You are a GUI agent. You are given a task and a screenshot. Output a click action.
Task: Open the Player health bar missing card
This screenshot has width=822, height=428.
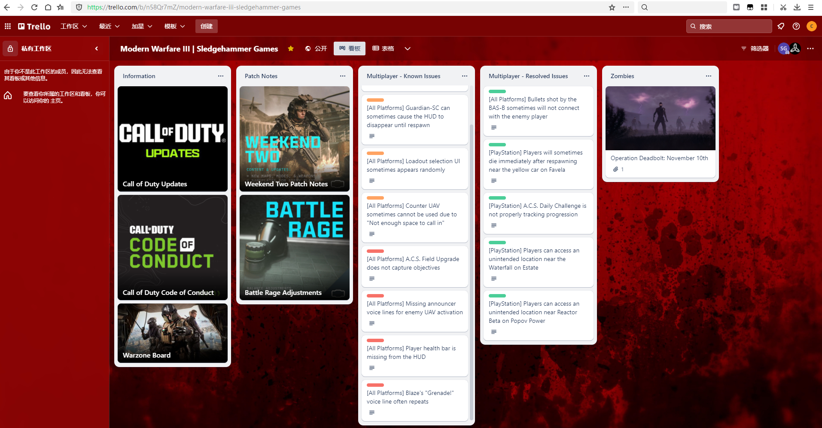(x=415, y=356)
